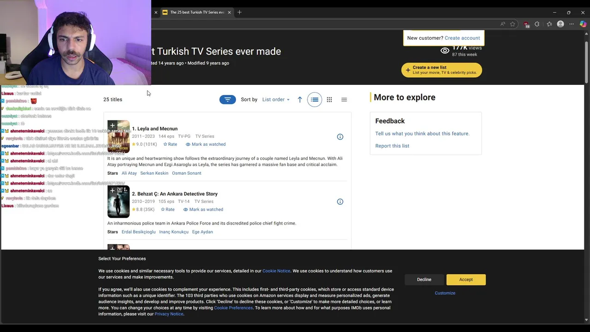
Task: Close the Turkish TV Series tab
Action: pyautogui.click(x=229, y=12)
